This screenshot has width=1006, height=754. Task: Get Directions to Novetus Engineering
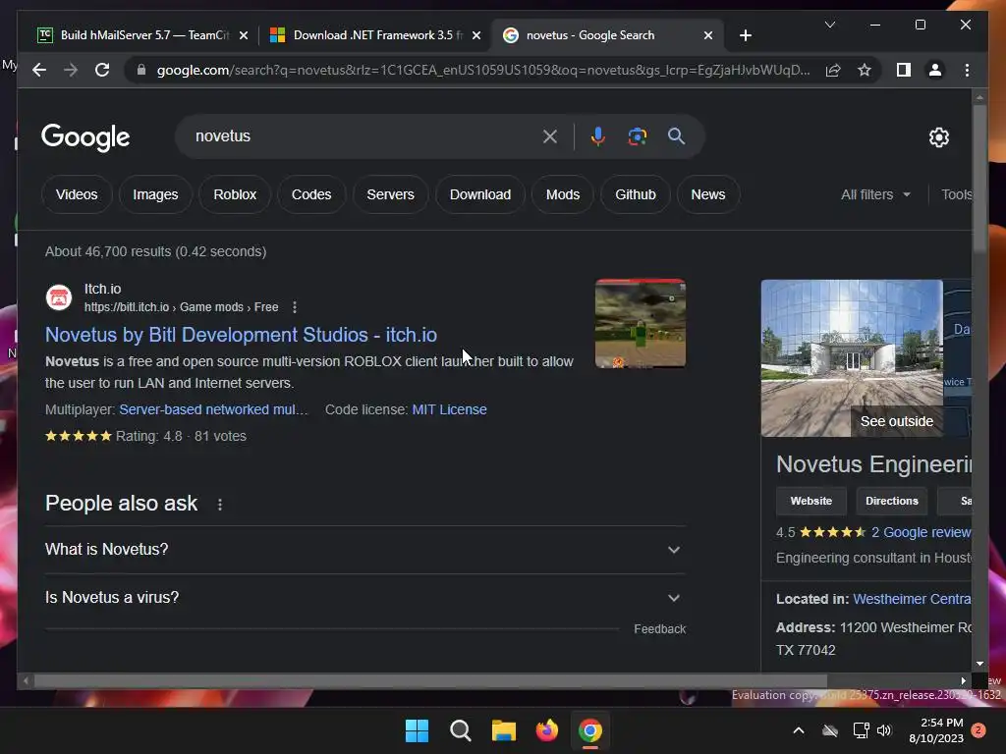(x=891, y=501)
